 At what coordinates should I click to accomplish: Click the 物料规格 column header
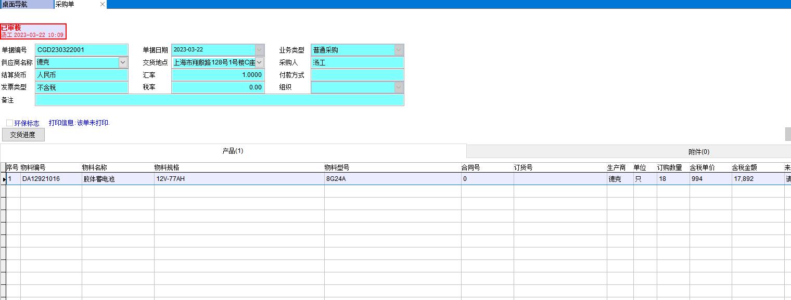click(x=167, y=167)
